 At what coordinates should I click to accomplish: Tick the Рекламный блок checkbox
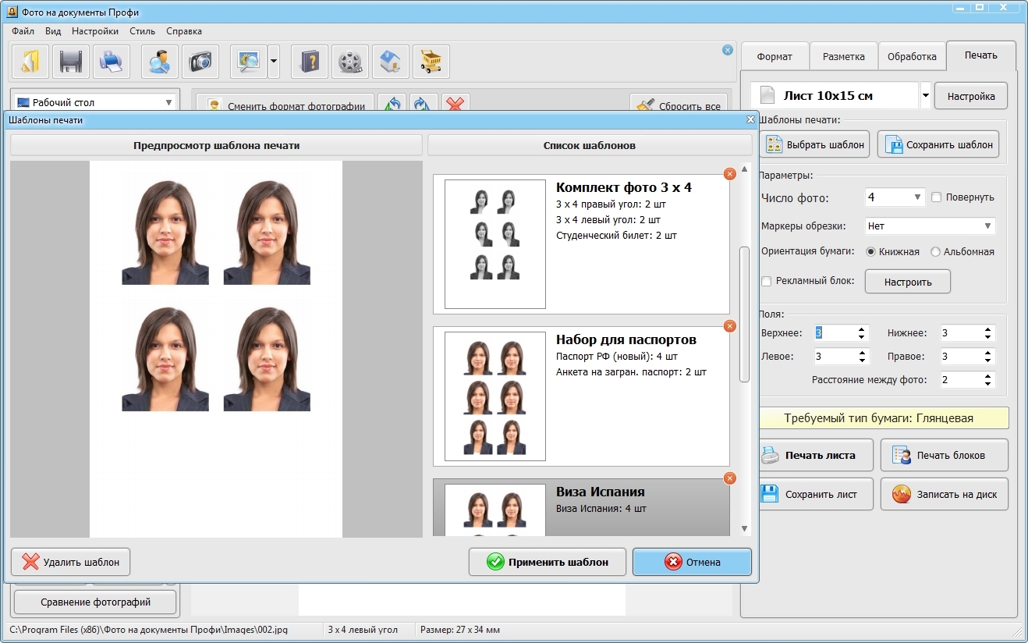tap(767, 281)
